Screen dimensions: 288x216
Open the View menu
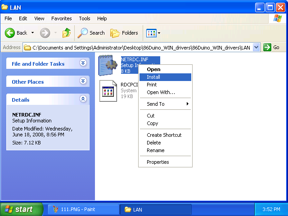click(39, 18)
